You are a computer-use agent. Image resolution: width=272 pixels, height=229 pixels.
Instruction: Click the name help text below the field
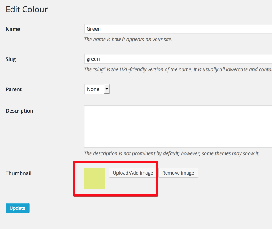[x=128, y=40]
